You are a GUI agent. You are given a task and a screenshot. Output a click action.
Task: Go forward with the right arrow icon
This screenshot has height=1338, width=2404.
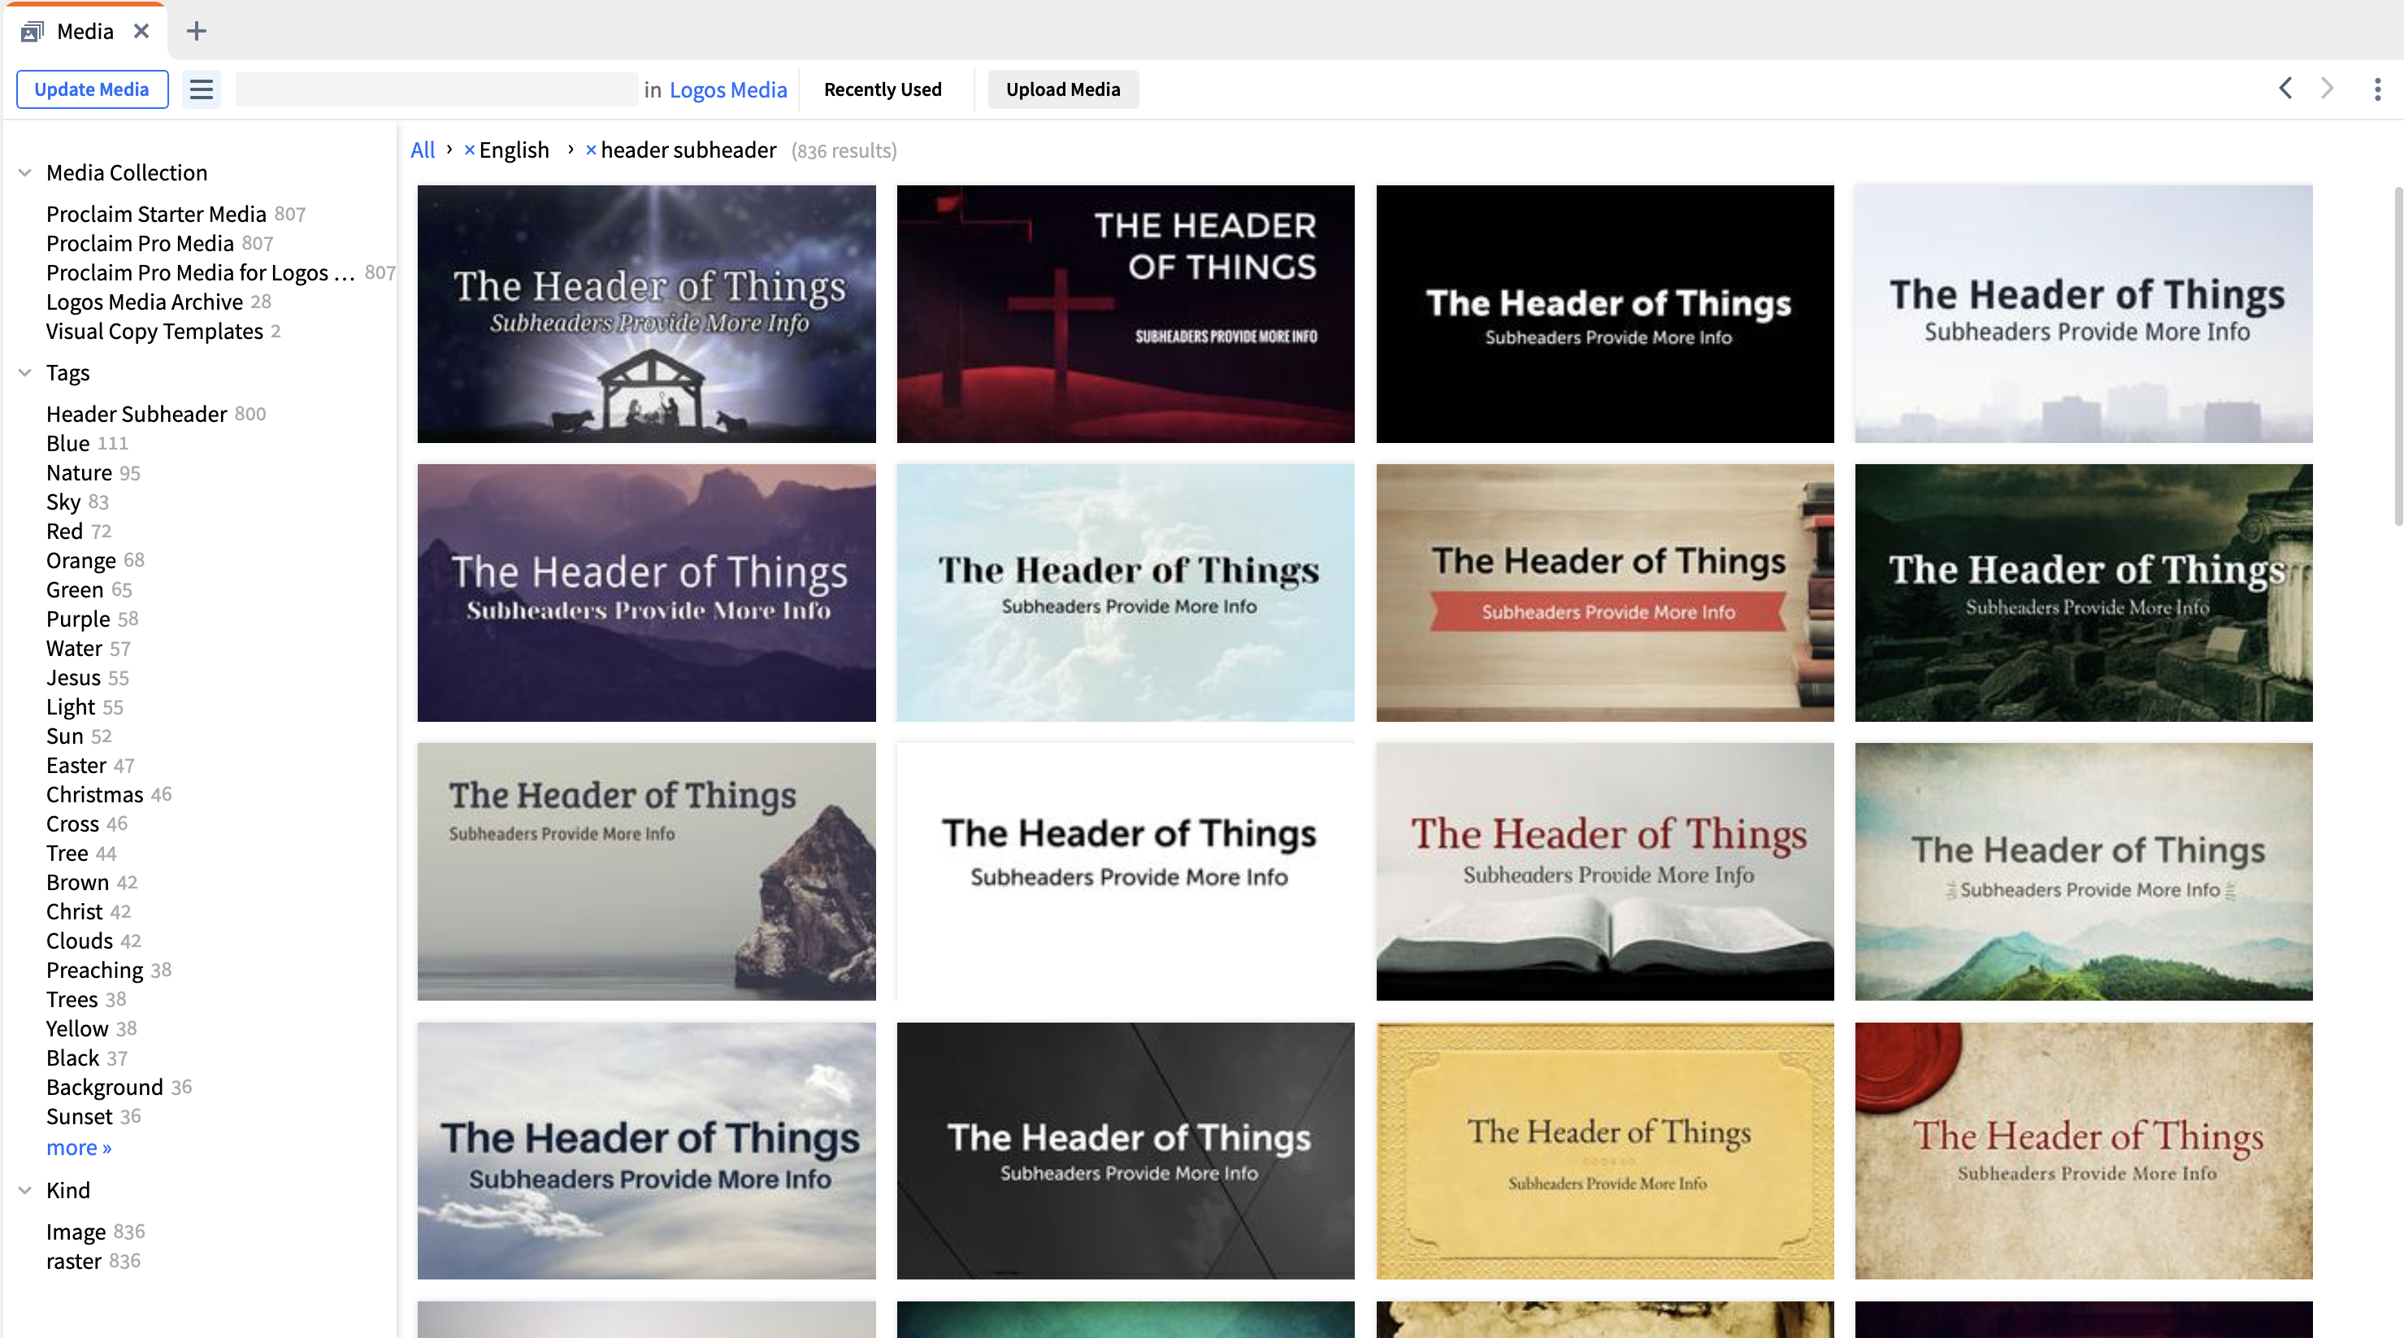(2328, 89)
